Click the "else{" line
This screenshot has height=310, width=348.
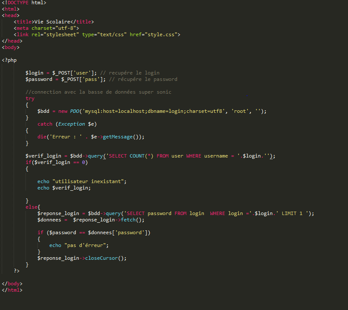pyautogui.click(x=33, y=207)
